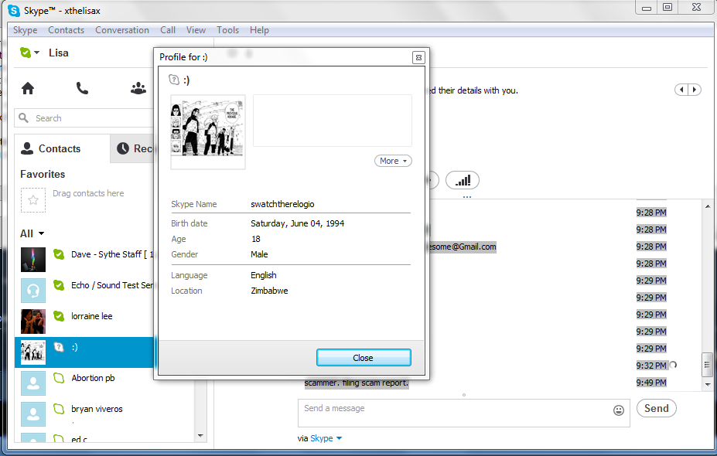Open the via Skype dropdown
717x456 pixels.
pos(326,438)
